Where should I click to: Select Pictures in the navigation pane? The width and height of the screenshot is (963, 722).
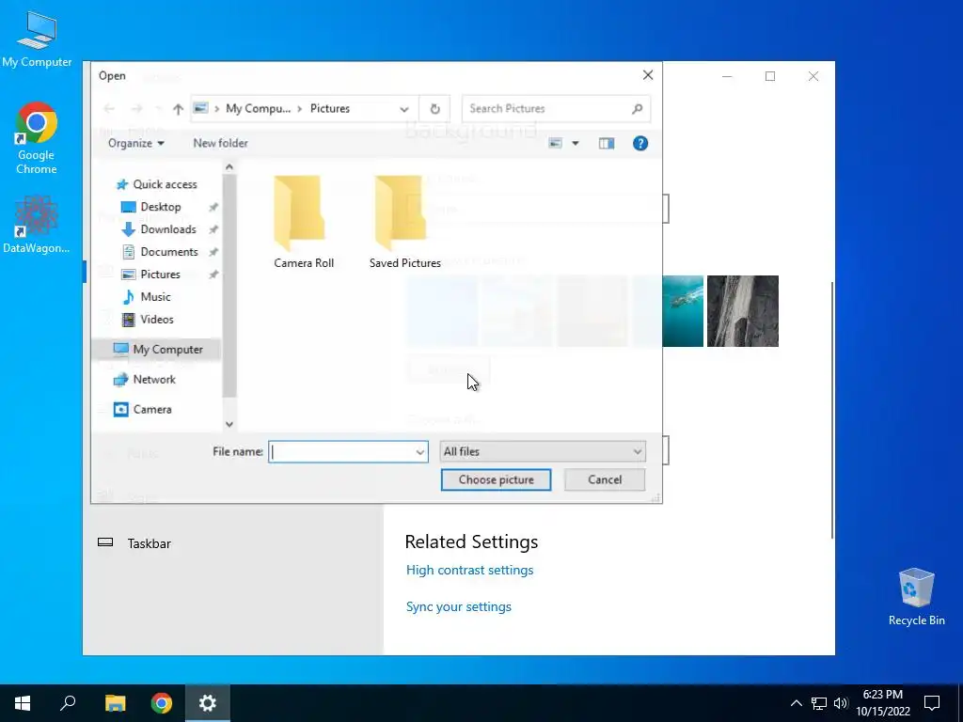pos(151,275)
